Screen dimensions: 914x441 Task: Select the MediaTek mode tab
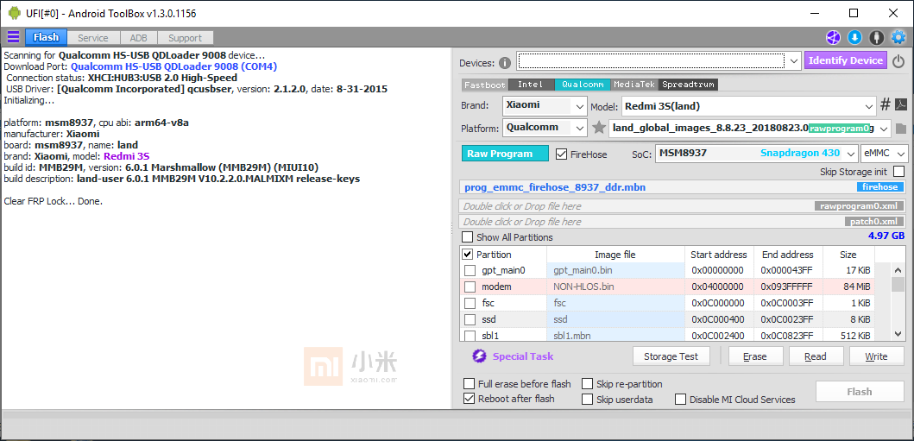(635, 85)
